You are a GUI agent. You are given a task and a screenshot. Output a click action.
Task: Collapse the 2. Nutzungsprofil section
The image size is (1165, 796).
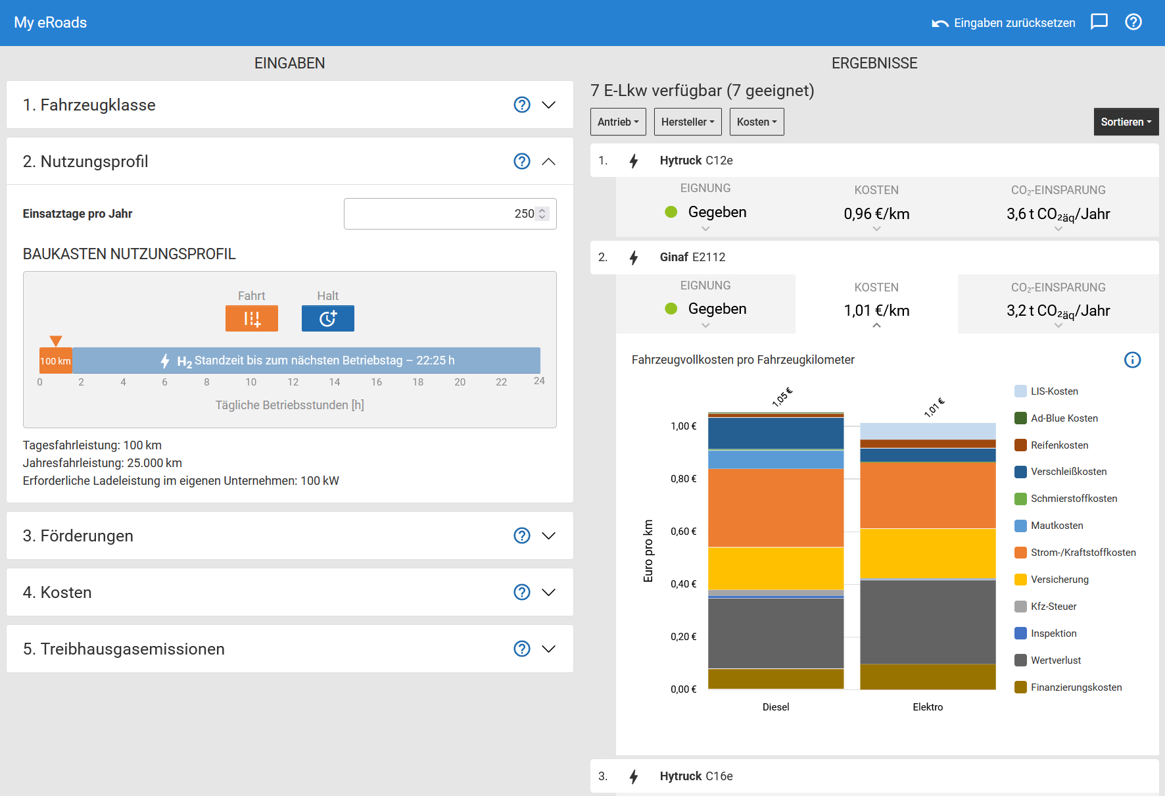548,161
